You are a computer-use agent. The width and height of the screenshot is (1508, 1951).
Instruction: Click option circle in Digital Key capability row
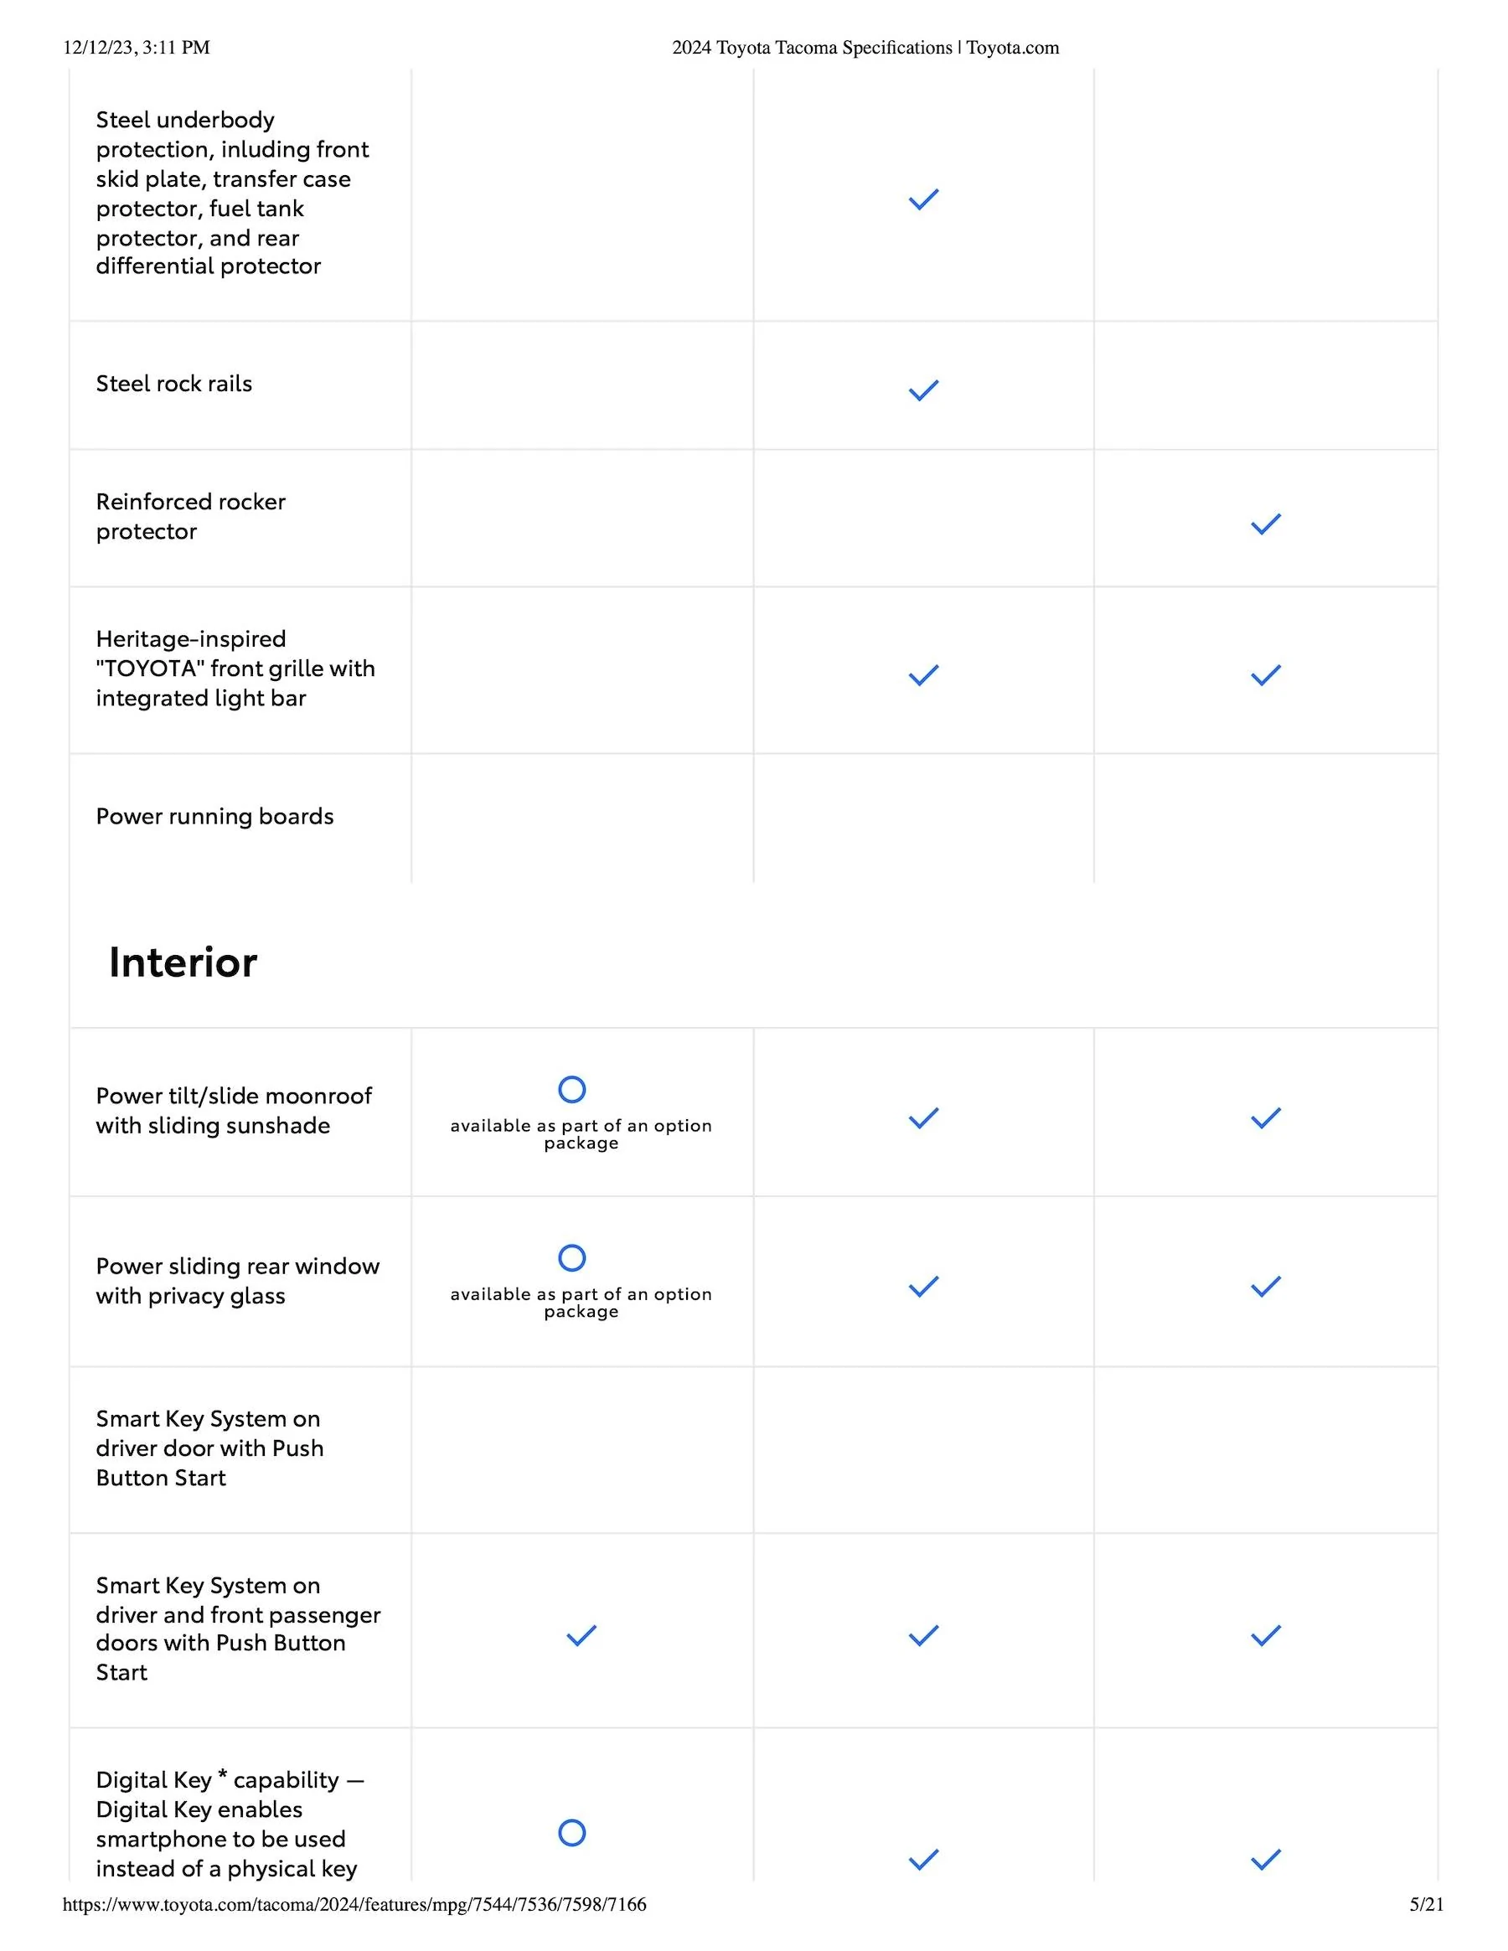(571, 1833)
